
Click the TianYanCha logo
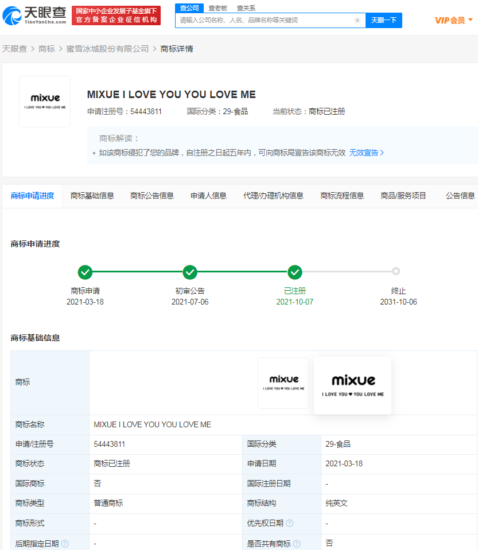(x=34, y=15)
